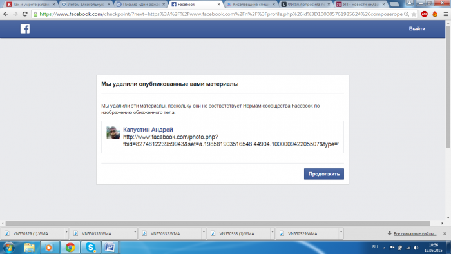Expand options arrow for VN550329 (1).WMA
The image size is (451, 254).
click(66, 232)
